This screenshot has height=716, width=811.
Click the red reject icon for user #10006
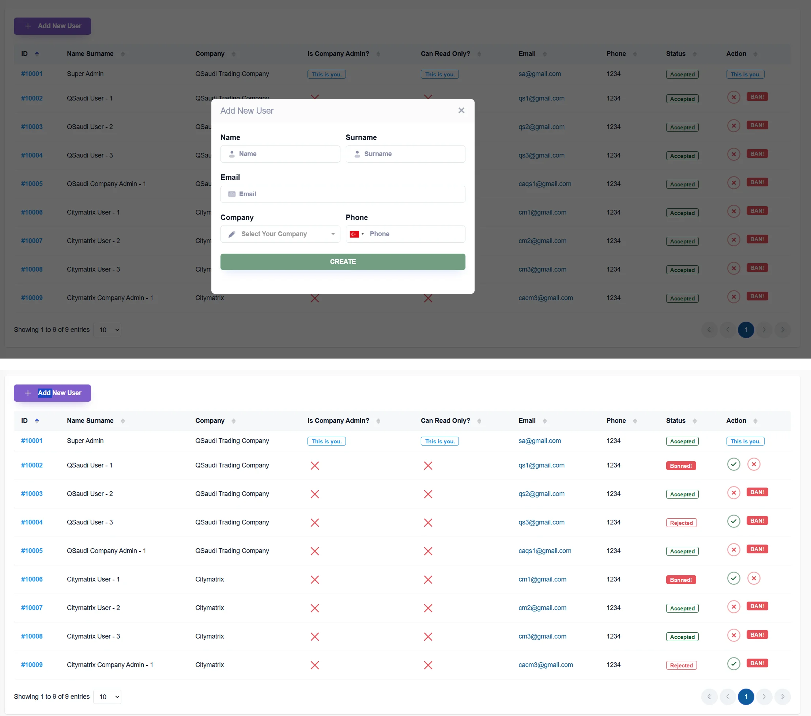pos(754,578)
